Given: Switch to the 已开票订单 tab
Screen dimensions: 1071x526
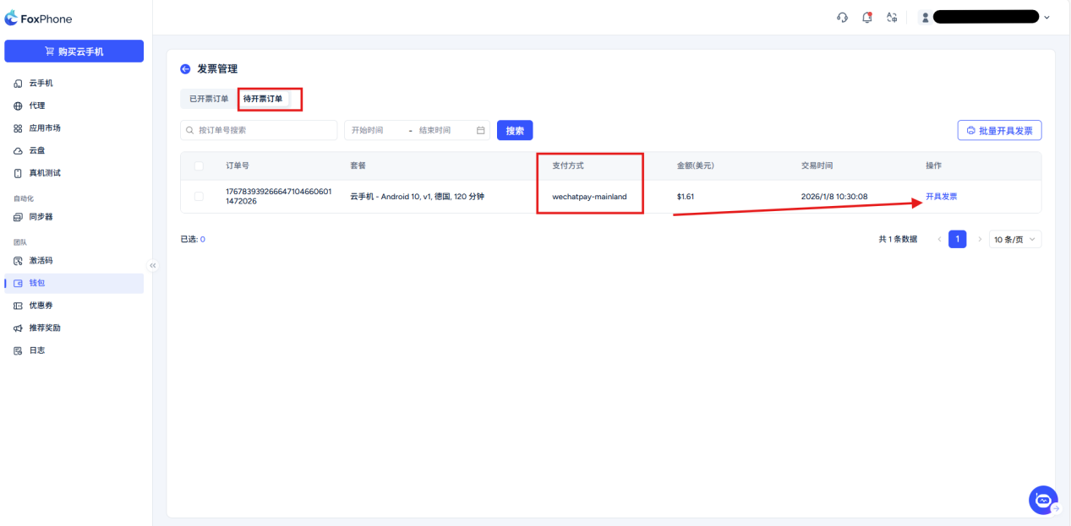Looking at the screenshot, I should [x=209, y=99].
